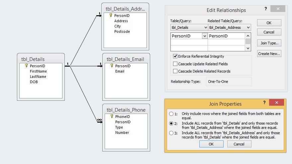Viewport: 292px width, 164px height.
Task: Enable Cascade Delete Related Records
Action: (175, 71)
